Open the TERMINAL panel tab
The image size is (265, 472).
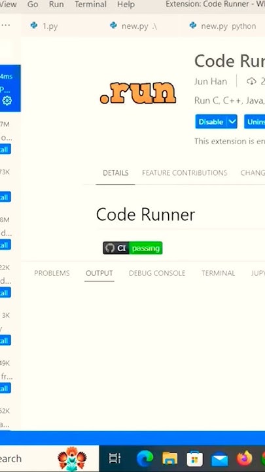pos(218,273)
